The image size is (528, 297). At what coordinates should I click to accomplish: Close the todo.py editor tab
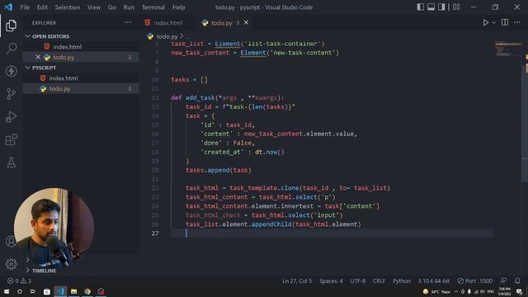pos(246,22)
